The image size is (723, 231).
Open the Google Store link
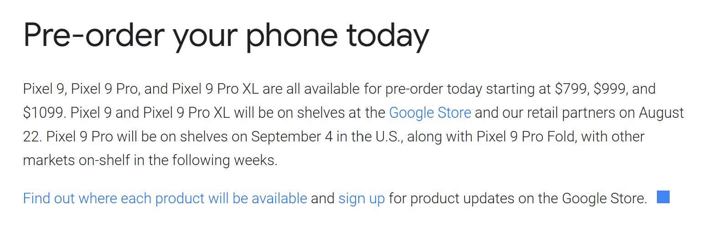coord(429,112)
